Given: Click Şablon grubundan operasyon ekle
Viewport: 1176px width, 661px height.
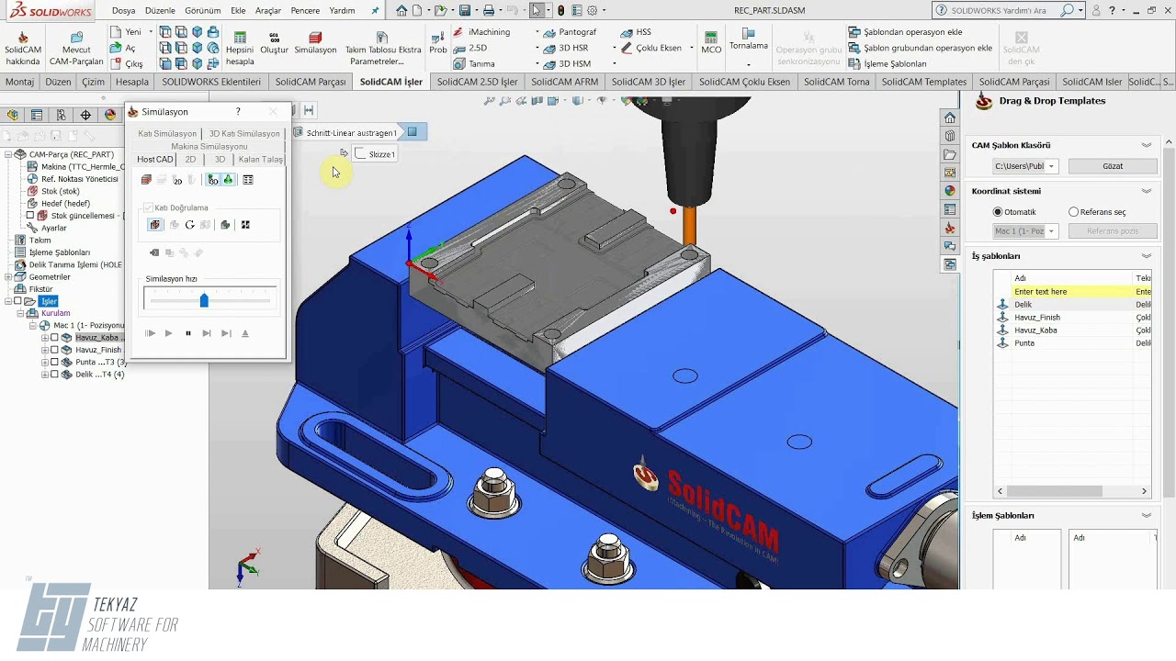Looking at the screenshot, I should pyautogui.click(x=920, y=48).
